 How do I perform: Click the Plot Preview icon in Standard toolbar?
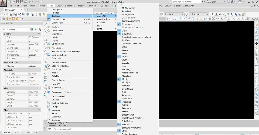click(20, 14)
